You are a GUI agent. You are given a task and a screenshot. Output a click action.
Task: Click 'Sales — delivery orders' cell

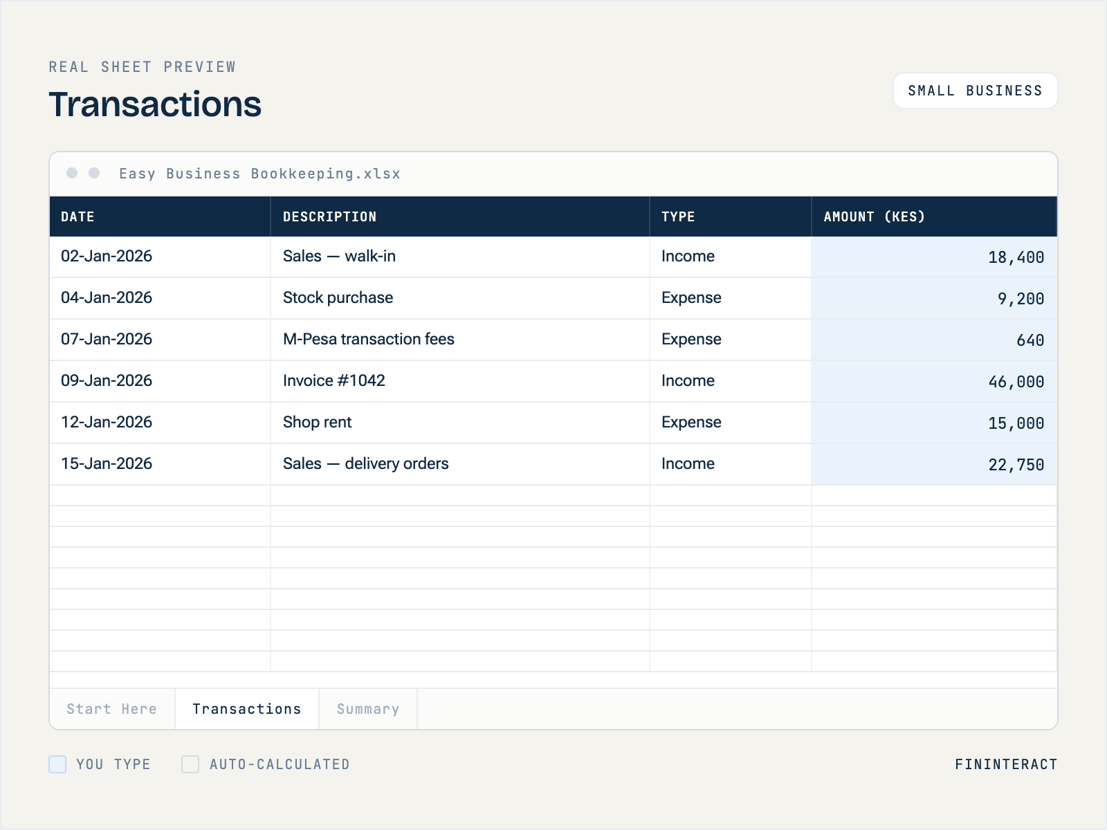pos(460,464)
